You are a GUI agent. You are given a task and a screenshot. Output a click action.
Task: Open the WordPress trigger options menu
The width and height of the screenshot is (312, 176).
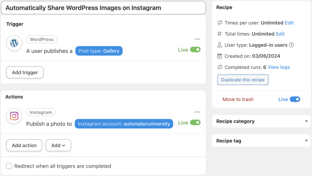click(197, 39)
